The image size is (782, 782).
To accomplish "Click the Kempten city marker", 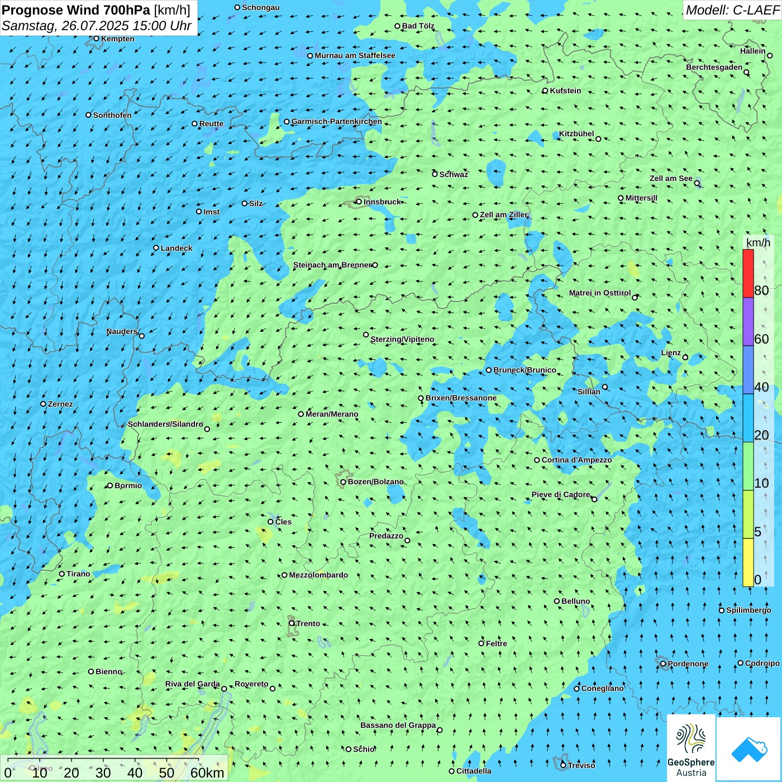I will tap(96, 39).
